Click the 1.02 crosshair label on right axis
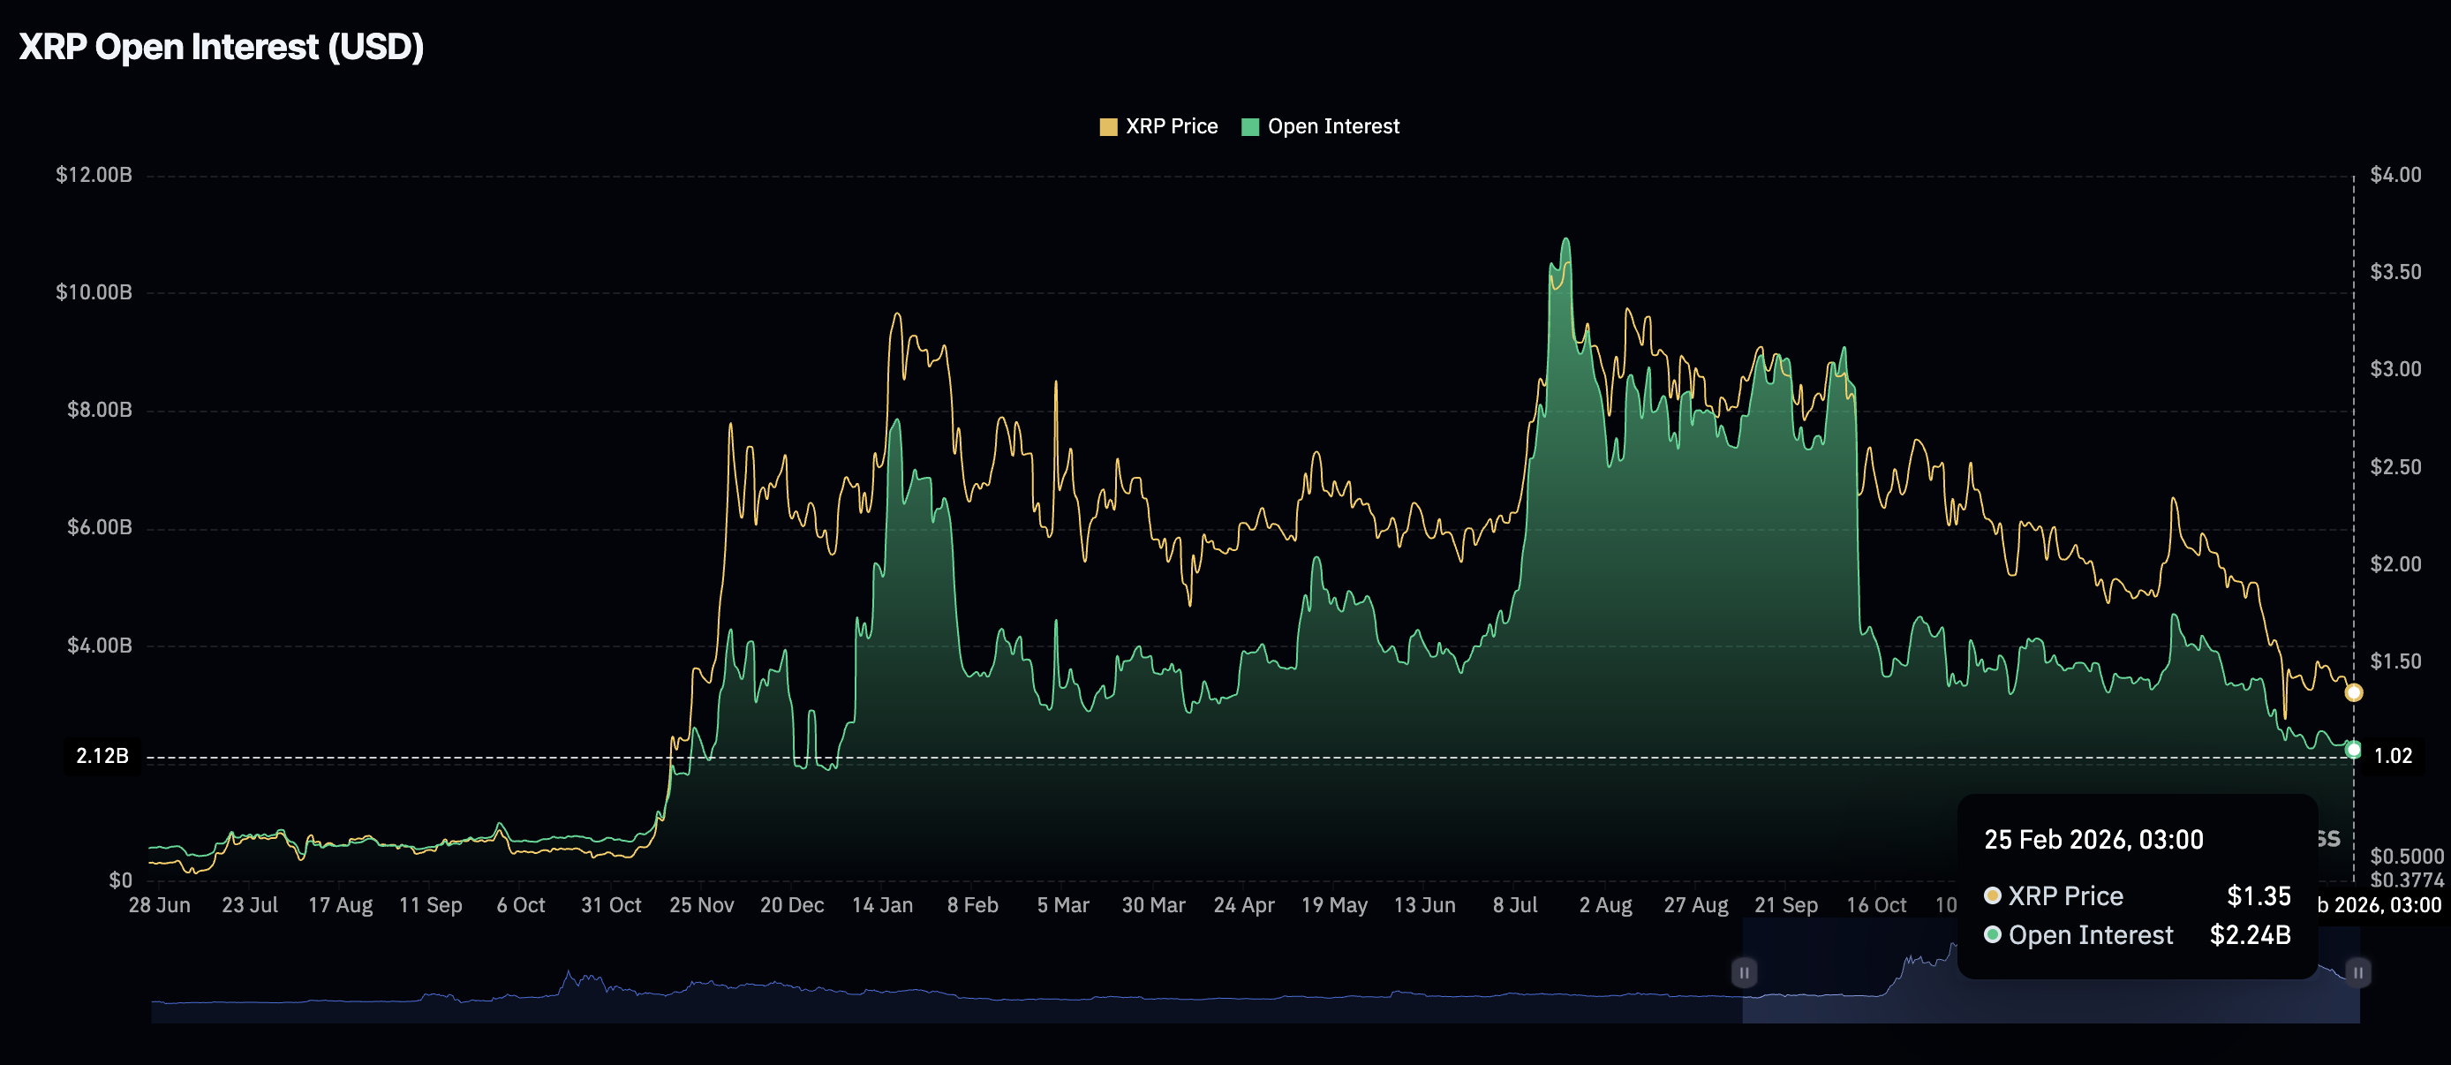The height and width of the screenshot is (1065, 2451). point(2392,757)
